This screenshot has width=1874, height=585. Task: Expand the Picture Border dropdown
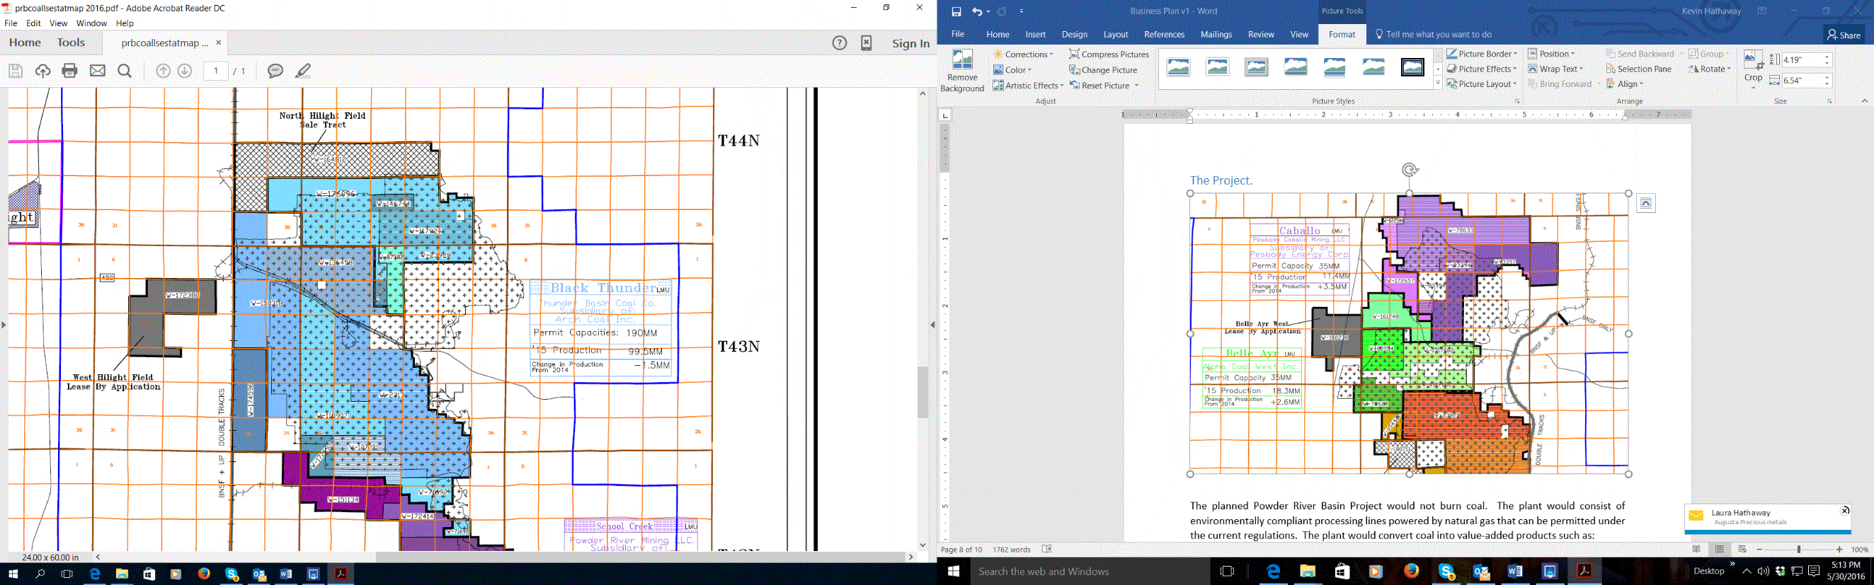[1515, 54]
